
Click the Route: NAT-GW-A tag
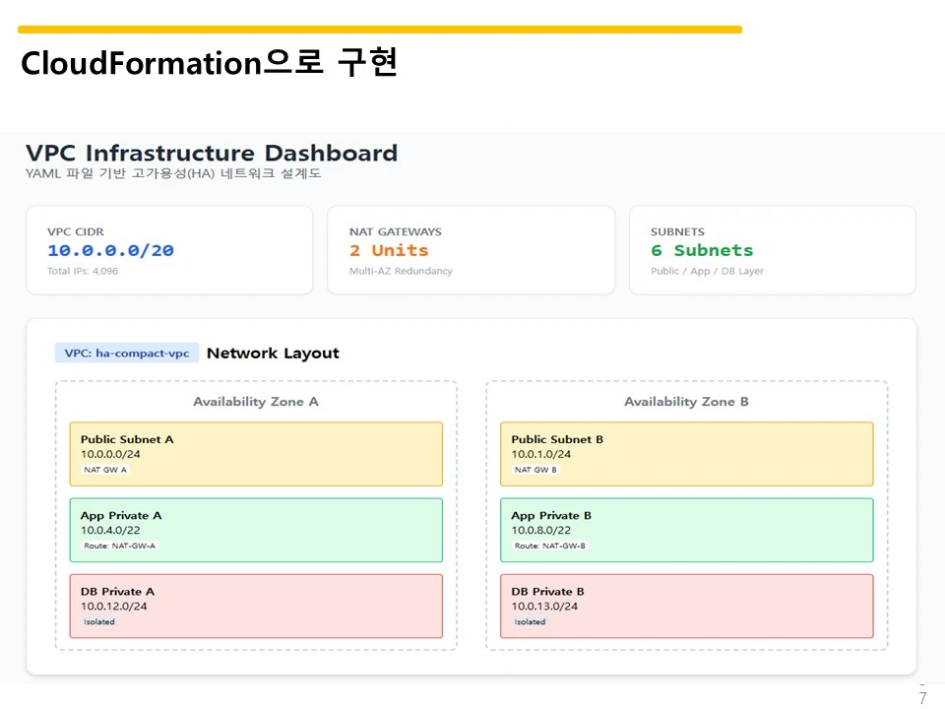(x=119, y=546)
